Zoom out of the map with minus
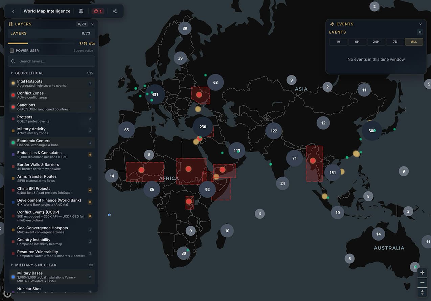This screenshot has width=431, height=301. pyautogui.click(x=422, y=283)
